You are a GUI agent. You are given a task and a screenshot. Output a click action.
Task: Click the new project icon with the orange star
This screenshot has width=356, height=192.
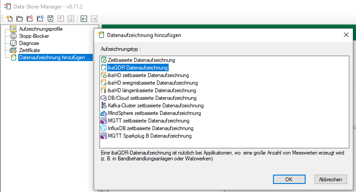tap(9, 19)
